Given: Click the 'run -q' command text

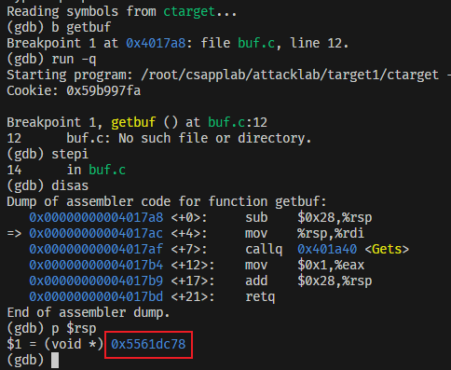Looking at the screenshot, I should click(74, 59).
